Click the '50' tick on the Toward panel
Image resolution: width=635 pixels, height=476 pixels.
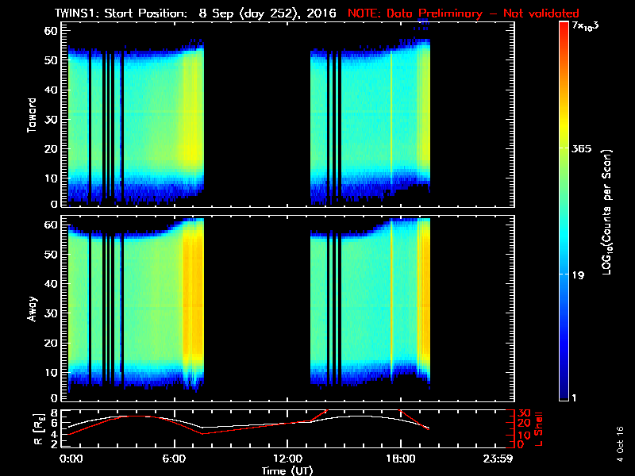point(51,60)
